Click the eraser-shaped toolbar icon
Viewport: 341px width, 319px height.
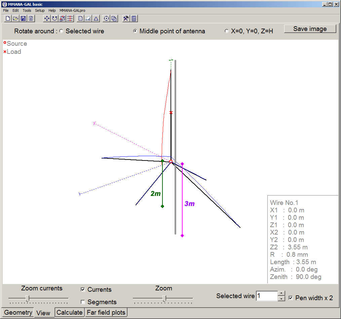click(x=88, y=19)
